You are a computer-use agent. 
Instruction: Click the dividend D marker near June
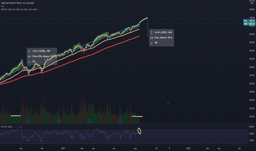120,121
